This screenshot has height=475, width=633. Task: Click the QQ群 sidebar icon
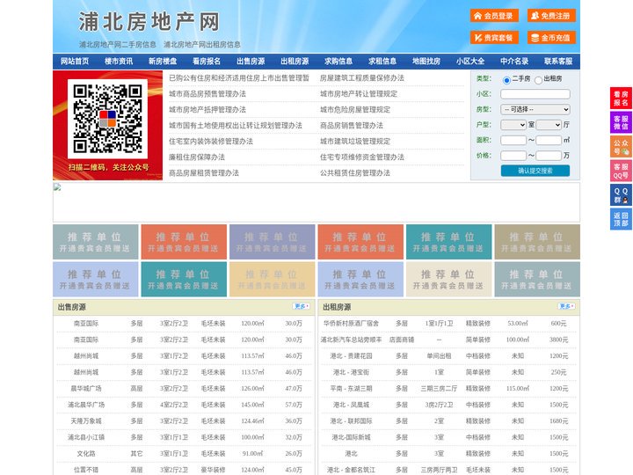tap(621, 195)
